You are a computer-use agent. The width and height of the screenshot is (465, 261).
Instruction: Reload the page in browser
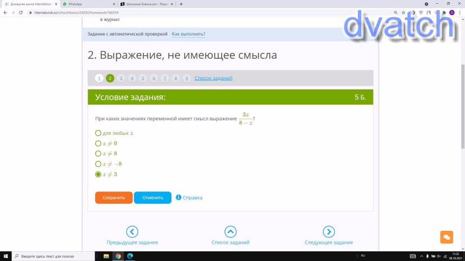coord(21,12)
